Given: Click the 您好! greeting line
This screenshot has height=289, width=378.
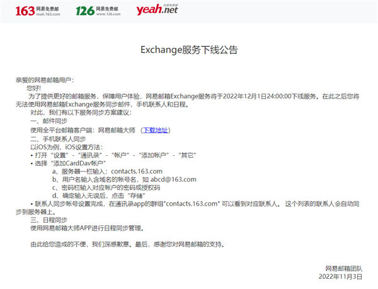Looking at the screenshot, I should coord(34,88).
